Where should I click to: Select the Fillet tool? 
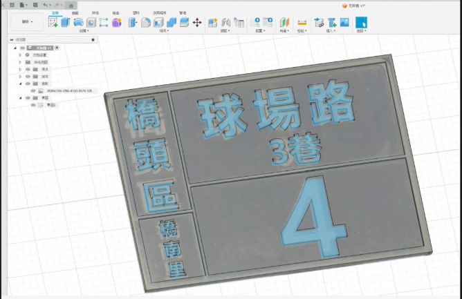pos(145,22)
